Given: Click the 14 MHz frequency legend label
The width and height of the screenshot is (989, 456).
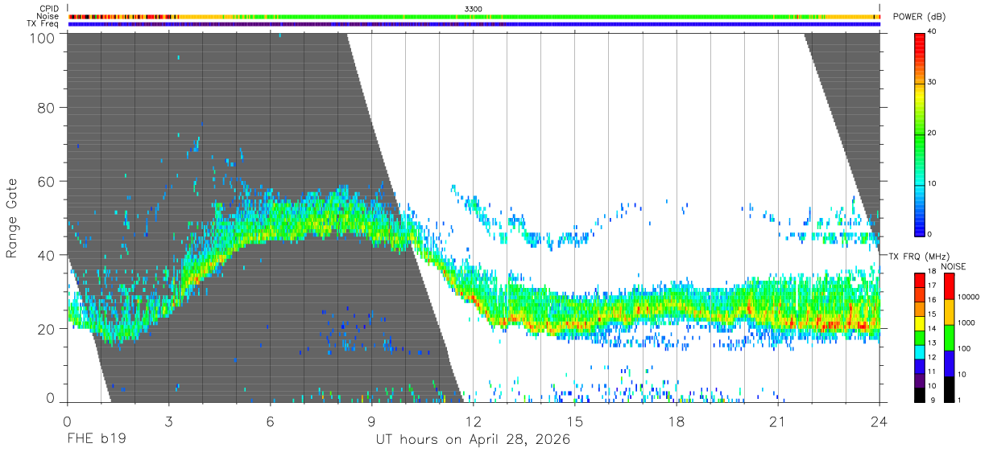Looking at the screenshot, I should tap(933, 328).
